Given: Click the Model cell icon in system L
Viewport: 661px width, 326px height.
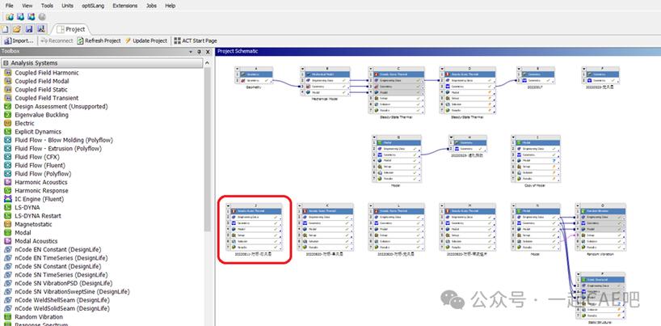Looking at the screenshot, I should pyautogui.click(x=376, y=229).
